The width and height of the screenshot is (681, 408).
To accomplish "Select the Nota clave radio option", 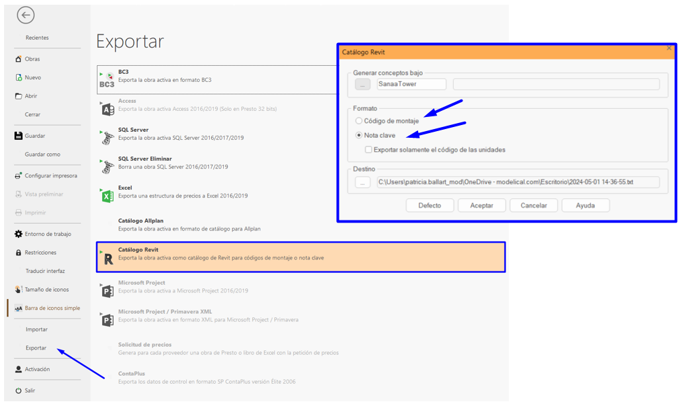I will [359, 135].
